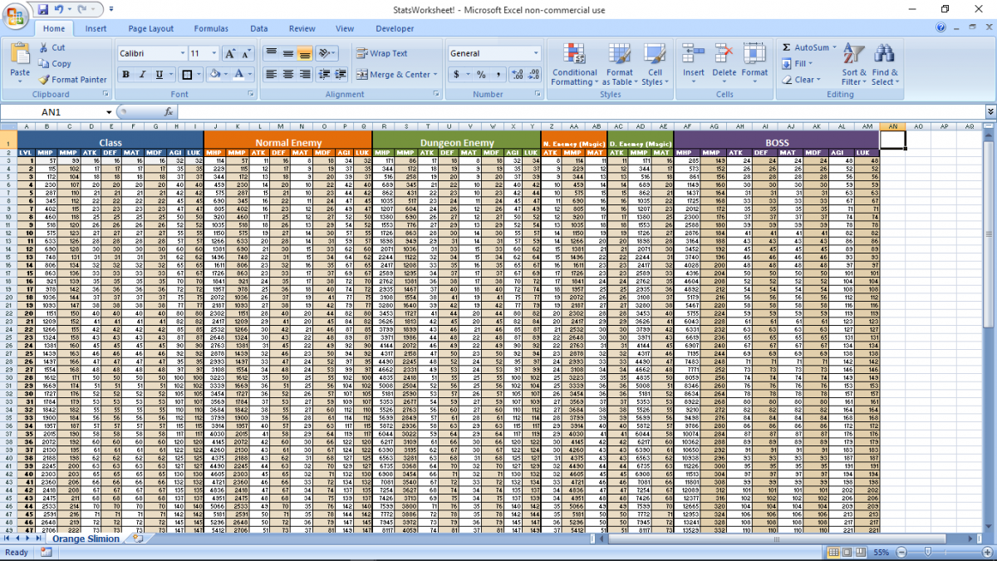Increase Decimal places
Image resolution: width=997 pixels, height=561 pixels.
point(517,75)
